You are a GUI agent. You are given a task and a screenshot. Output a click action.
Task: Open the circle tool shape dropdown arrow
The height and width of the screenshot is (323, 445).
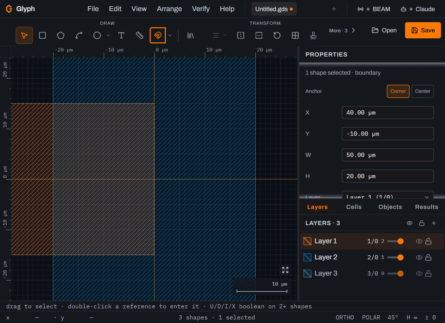[108, 35]
